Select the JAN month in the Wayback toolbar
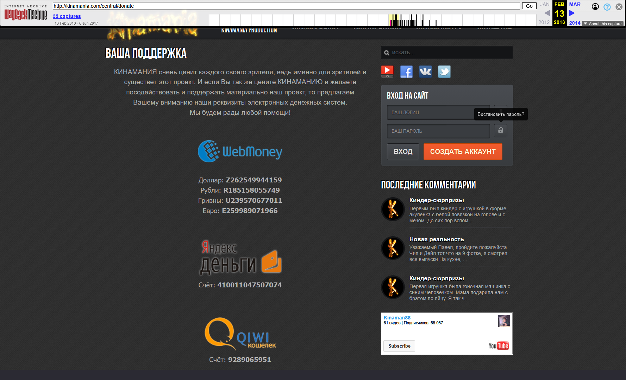The height and width of the screenshot is (380, 626). (x=545, y=4)
